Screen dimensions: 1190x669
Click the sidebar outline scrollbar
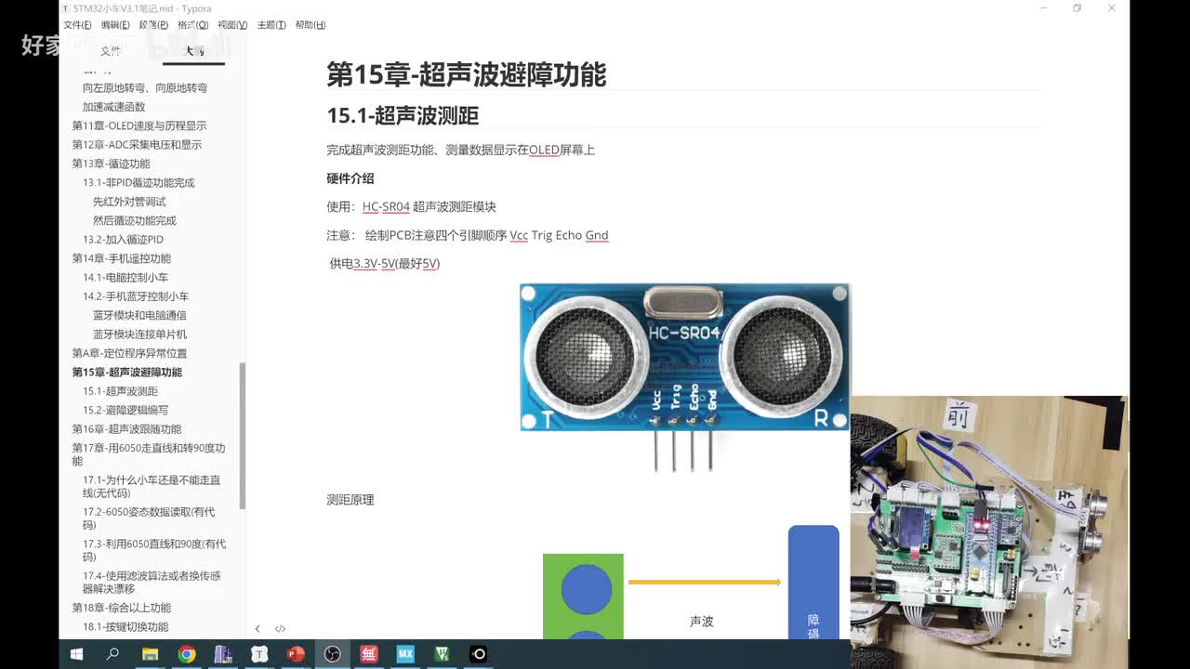(x=243, y=436)
